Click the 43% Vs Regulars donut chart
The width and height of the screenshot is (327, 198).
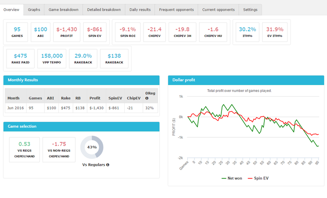click(x=92, y=147)
